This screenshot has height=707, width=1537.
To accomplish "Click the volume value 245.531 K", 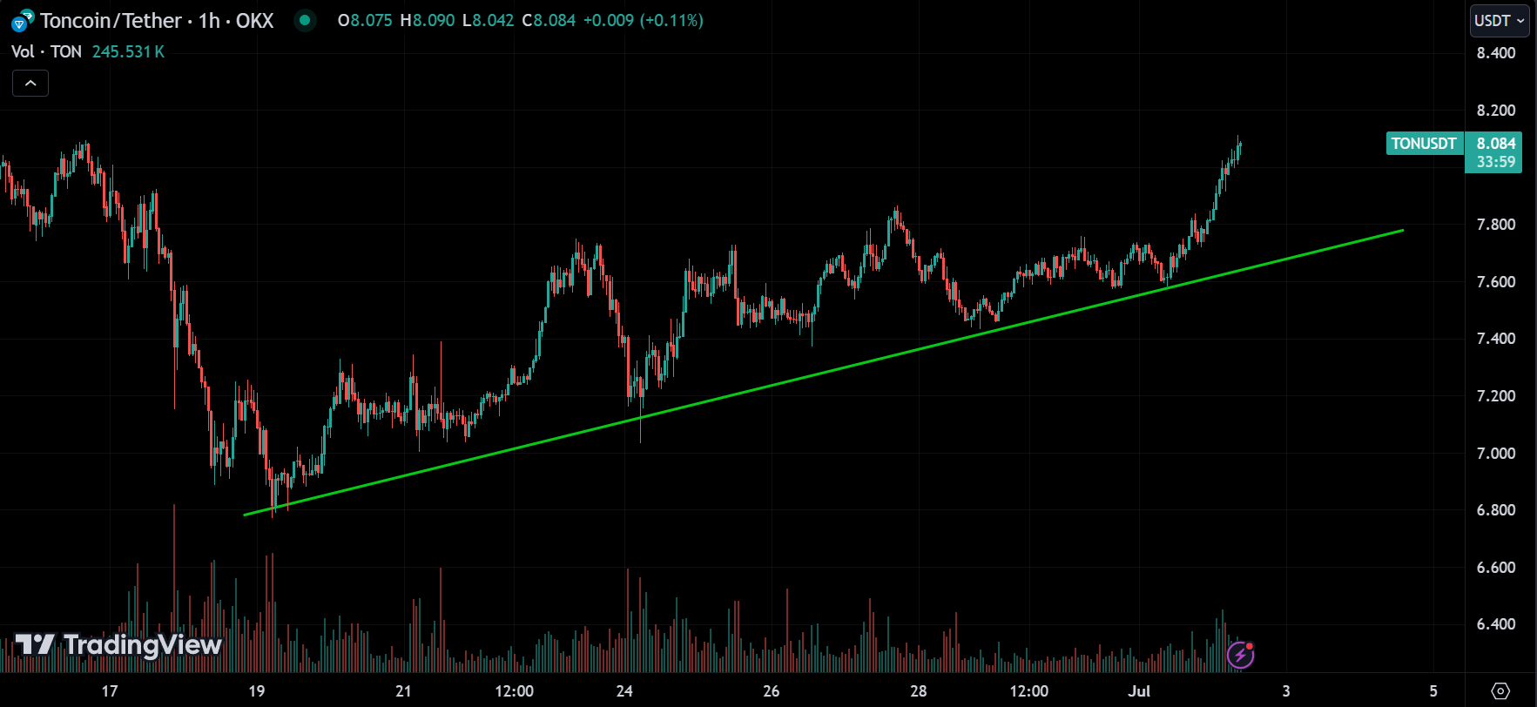I will coord(128,51).
